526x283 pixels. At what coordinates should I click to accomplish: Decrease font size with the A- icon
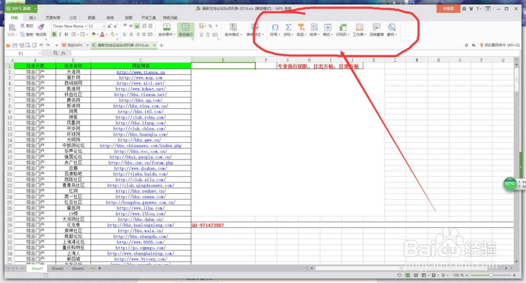[x=116, y=26]
